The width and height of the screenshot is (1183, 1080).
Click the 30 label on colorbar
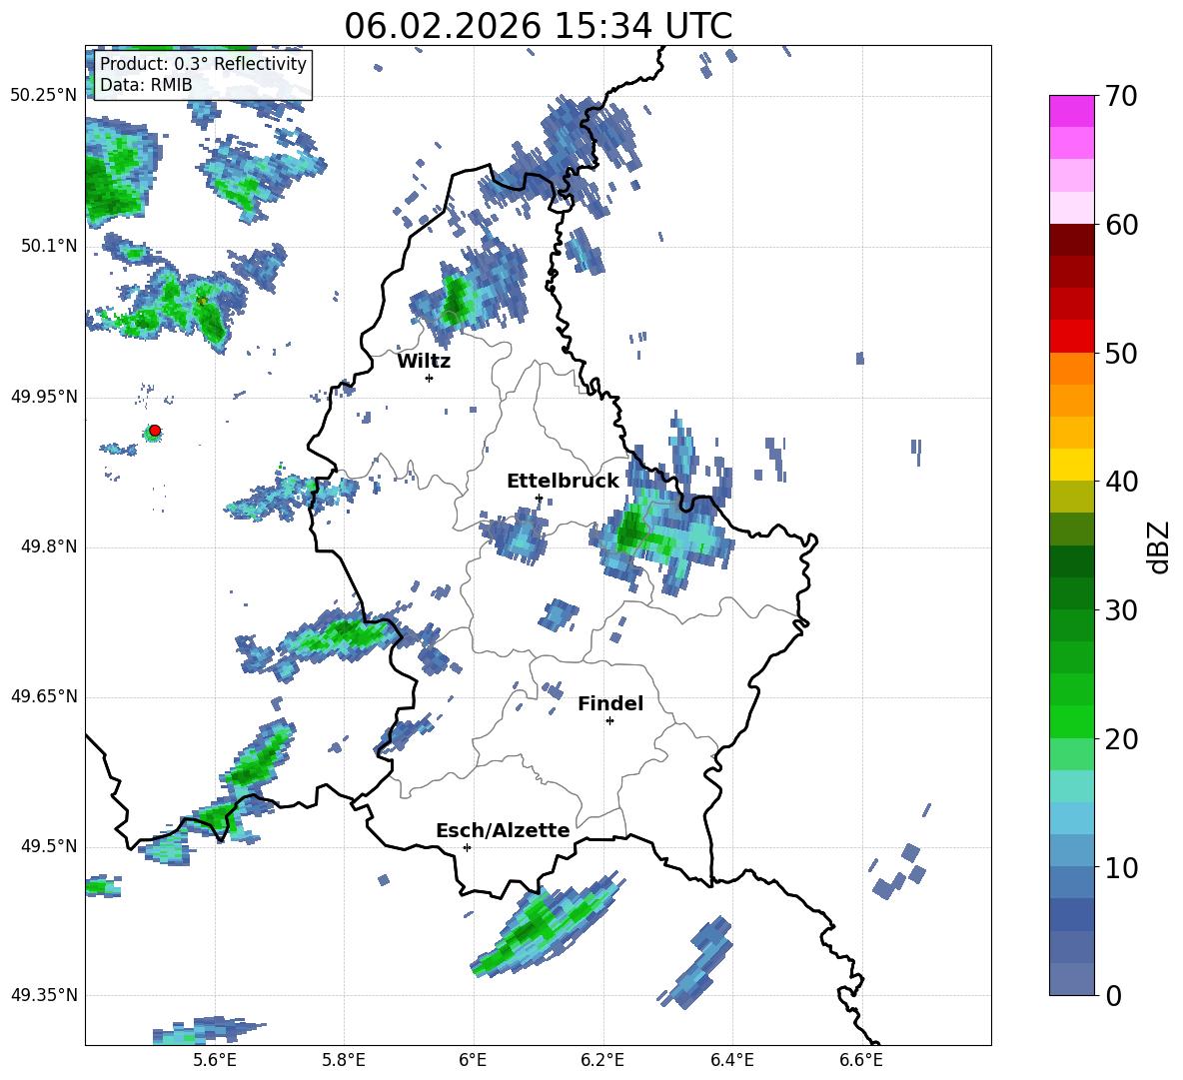coord(1121,610)
